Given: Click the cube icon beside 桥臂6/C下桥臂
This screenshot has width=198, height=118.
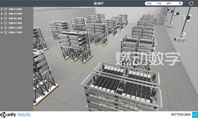Looking at the screenshot, I should click(x=5, y=33).
